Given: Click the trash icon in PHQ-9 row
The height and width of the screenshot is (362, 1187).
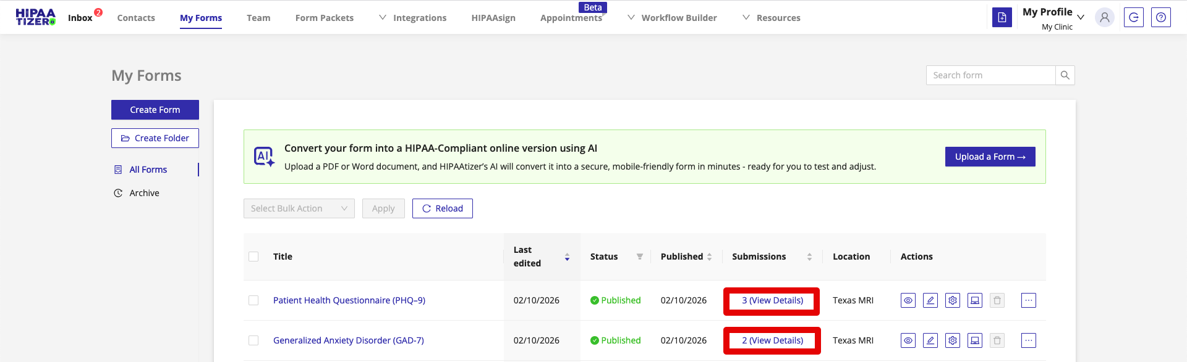Looking at the screenshot, I should [x=997, y=300].
